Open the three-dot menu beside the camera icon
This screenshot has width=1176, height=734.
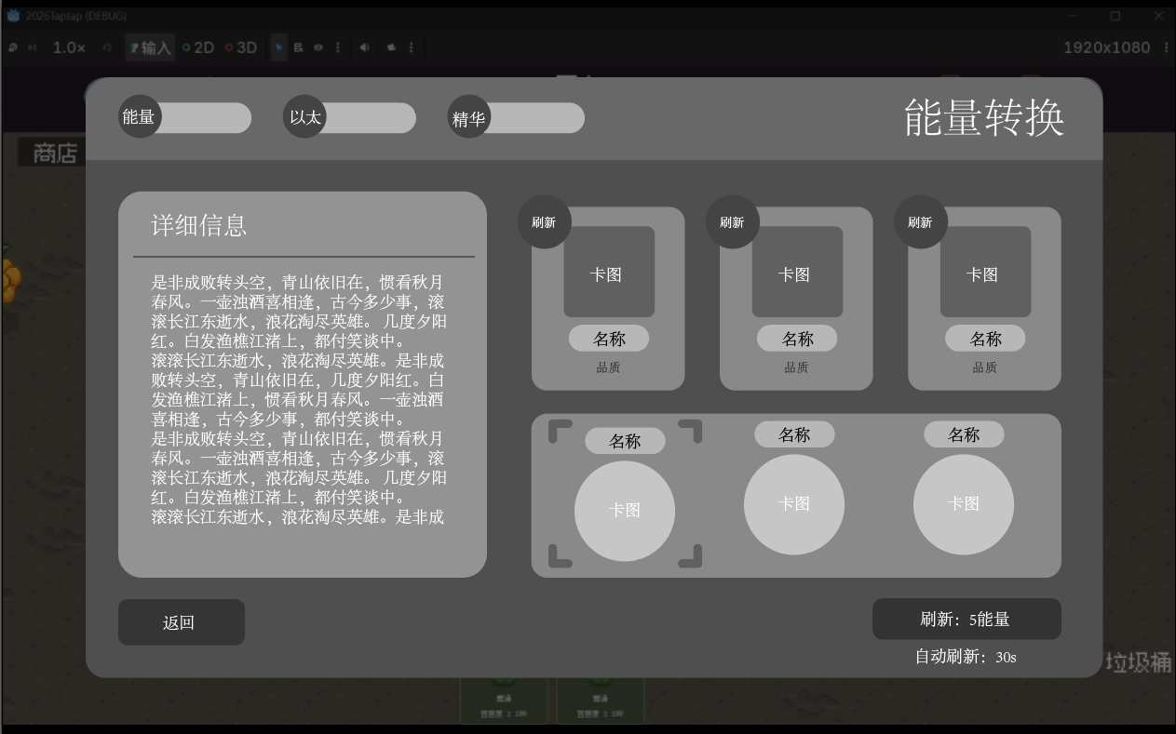[x=411, y=47]
